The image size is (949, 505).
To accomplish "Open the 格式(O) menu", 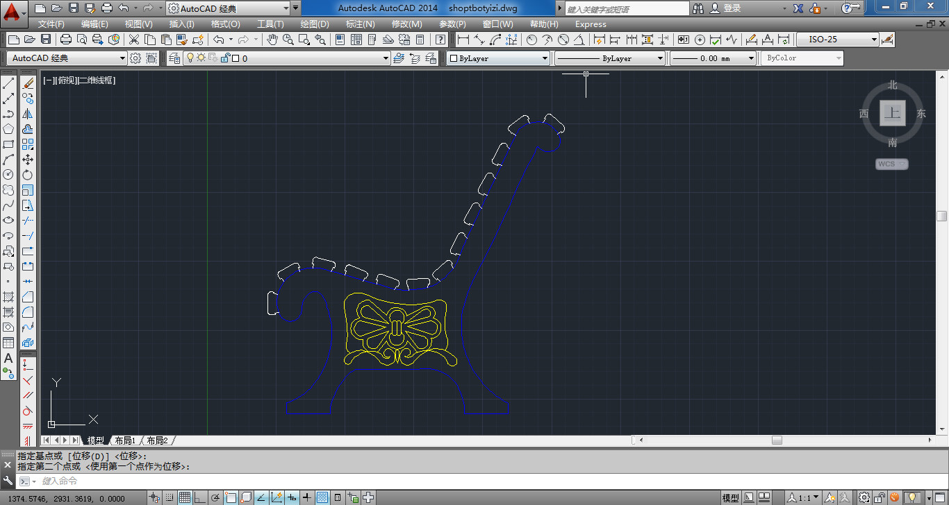I will pyautogui.click(x=226, y=24).
